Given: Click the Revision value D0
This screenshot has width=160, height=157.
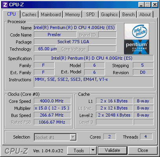Looking at the screenshot, I should (143, 72).
